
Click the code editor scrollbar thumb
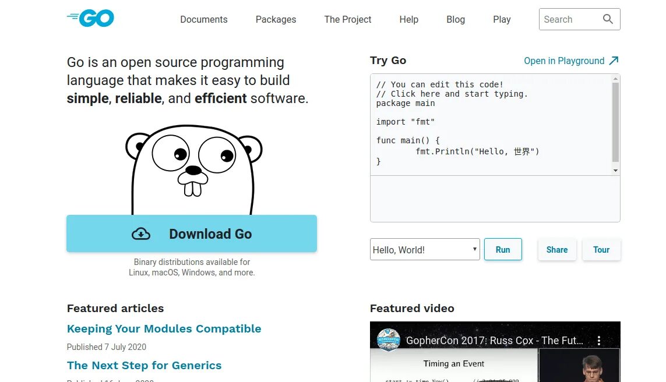pos(615,122)
